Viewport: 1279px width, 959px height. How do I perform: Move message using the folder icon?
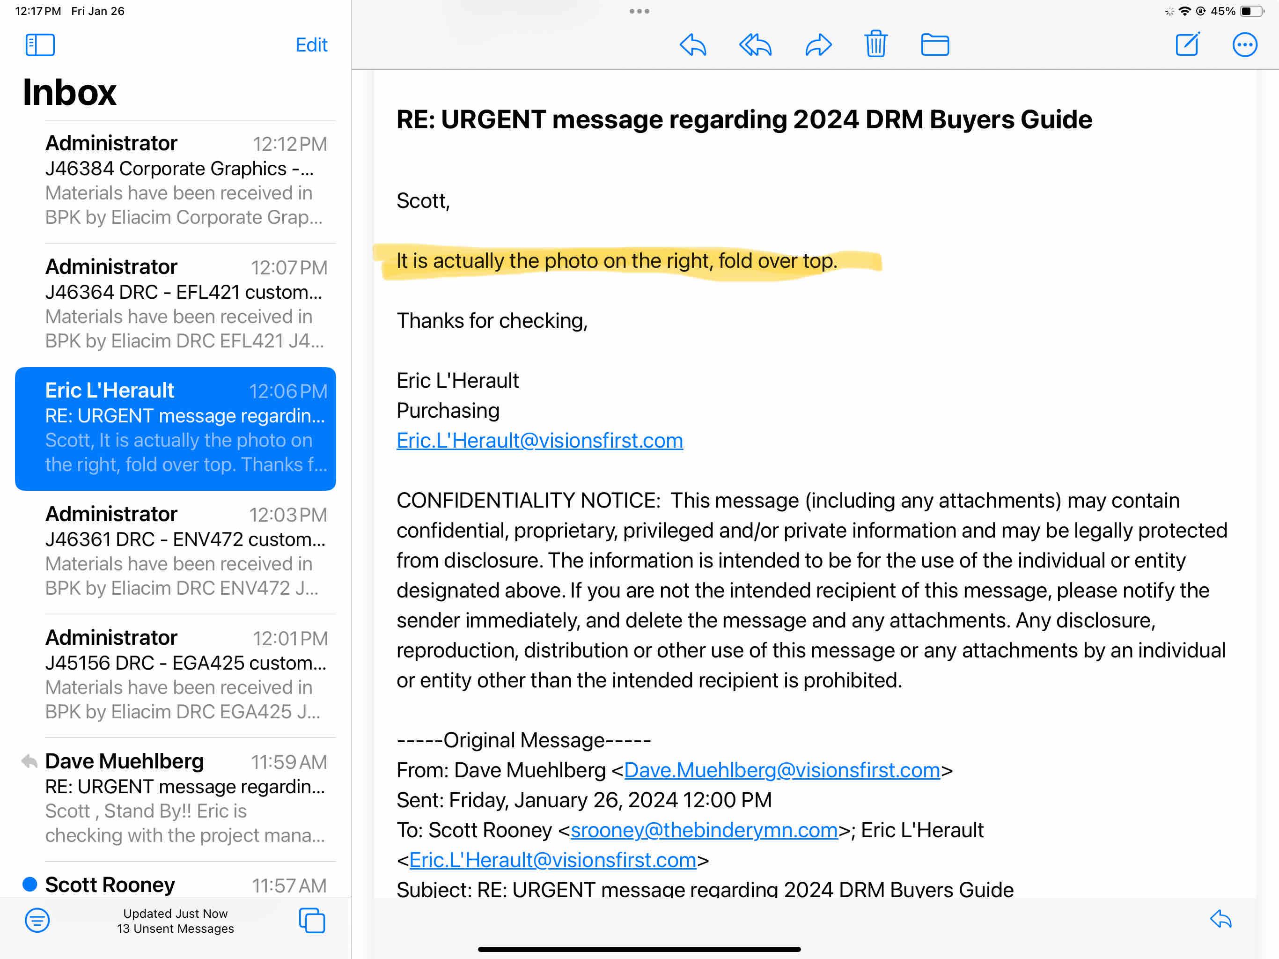[934, 44]
